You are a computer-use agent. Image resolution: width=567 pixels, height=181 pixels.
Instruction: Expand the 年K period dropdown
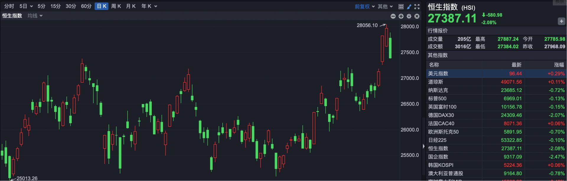coord(149,6)
